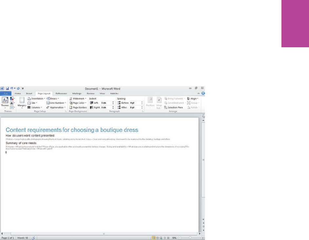Minimize the ribbon with the caret

pos(198,94)
